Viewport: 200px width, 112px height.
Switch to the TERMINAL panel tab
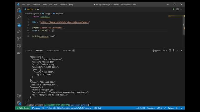39,50
